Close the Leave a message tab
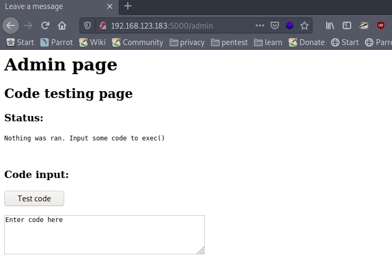Screen dimensions: 392x266 click(109, 6)
